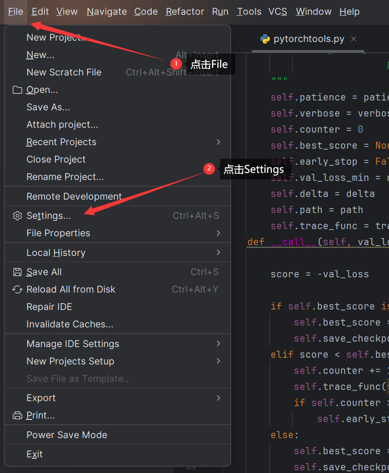Expand the File Properties submenu
Screen dimensions: 389x473
pyautogui.click(x=218, y=233)
